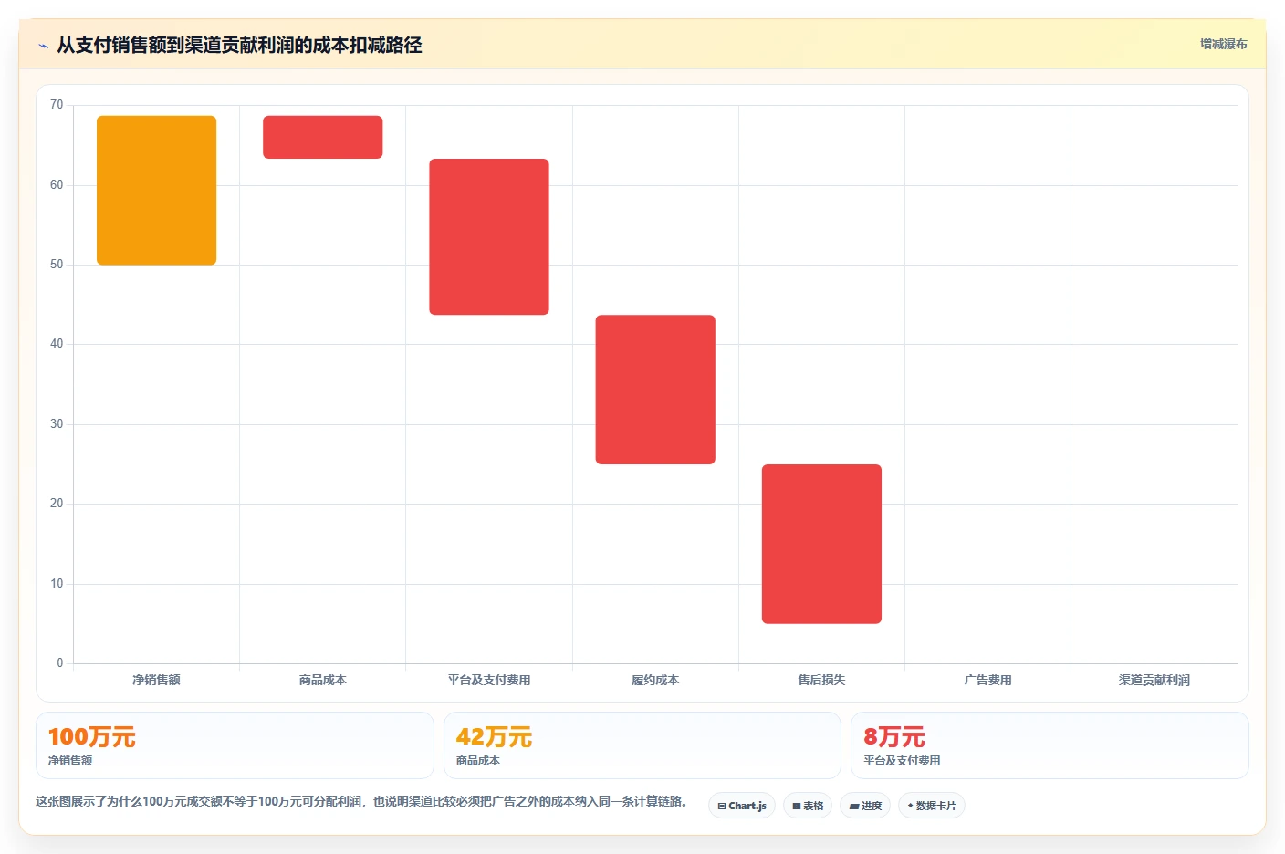Image resolution: width=1285 pixels, height=854 pixels.
Task: Click the Chart.js chip
Action: point(742,806)
